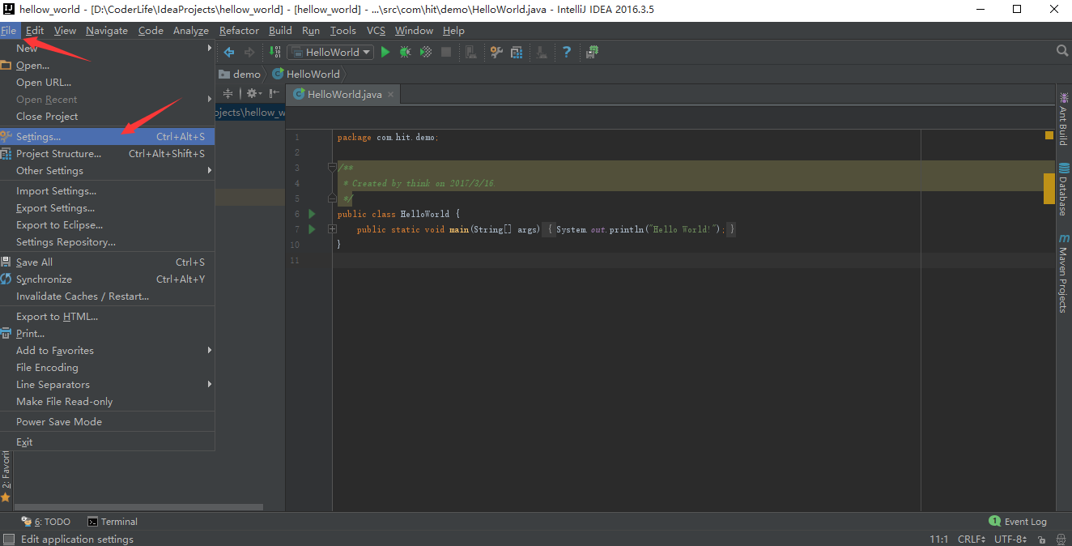The image size is (1072, 546).
Task: Open the 6: TODO tool window button
Action: tap(46, 522)
